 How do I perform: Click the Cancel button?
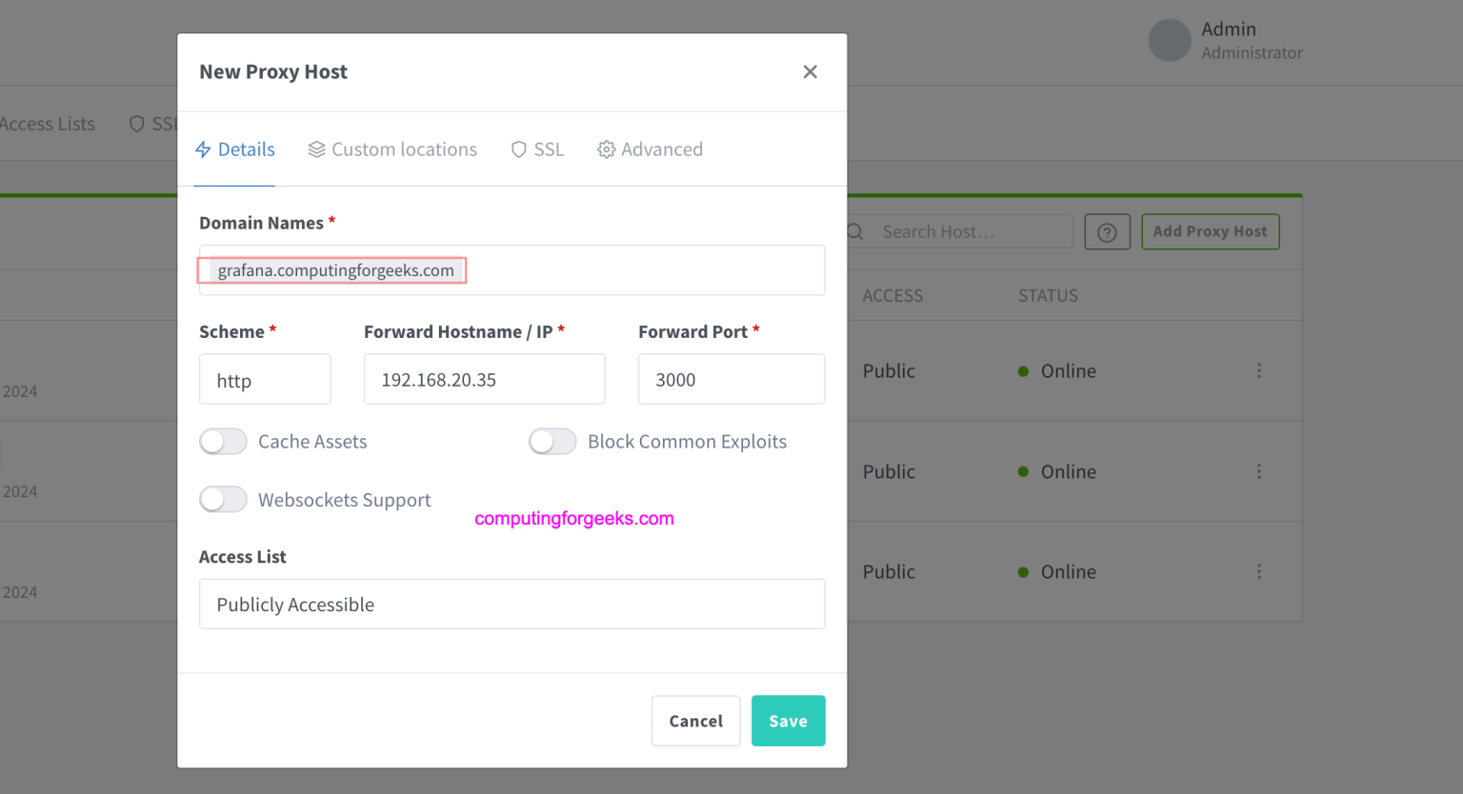click(695, 722)
